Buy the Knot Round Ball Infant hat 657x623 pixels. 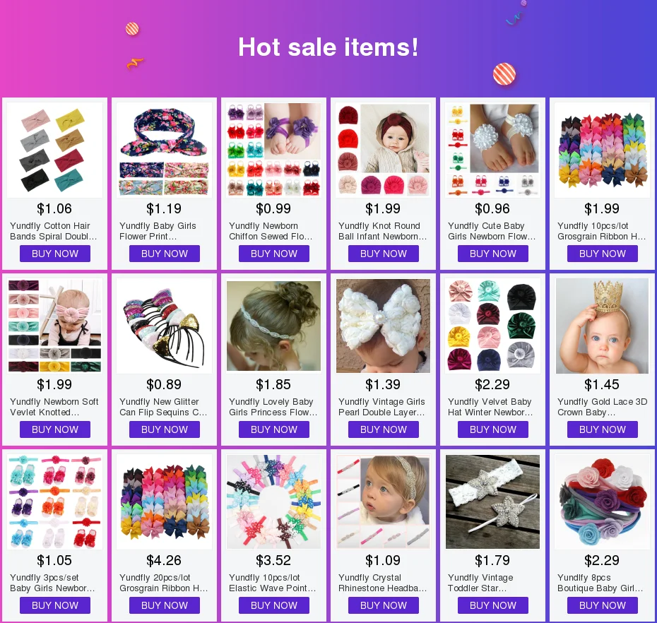384,254
